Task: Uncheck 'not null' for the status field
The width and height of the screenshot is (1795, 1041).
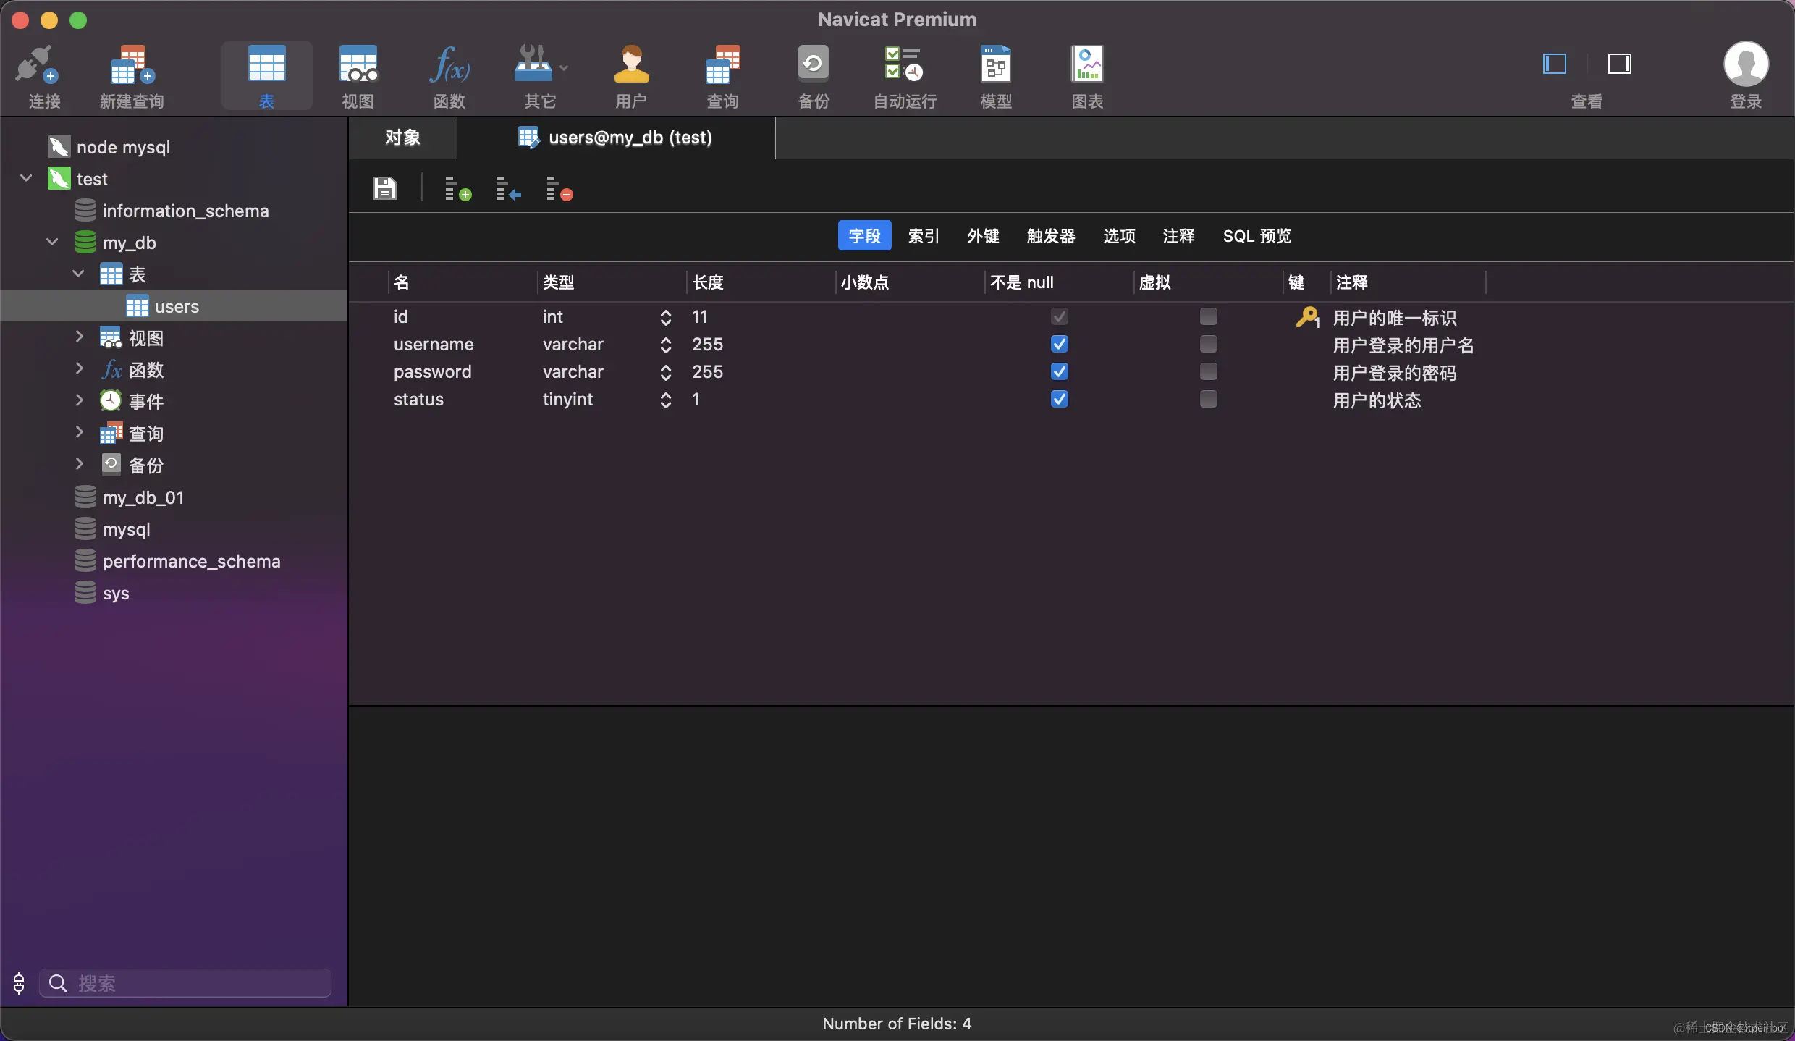Action: coord(1059,399)
